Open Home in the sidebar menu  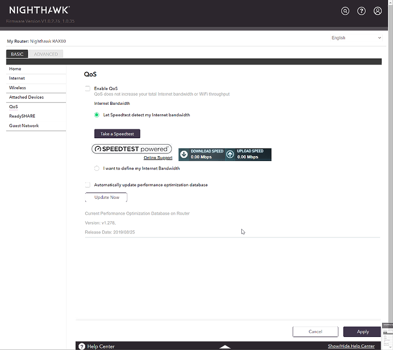click(15, 69)
